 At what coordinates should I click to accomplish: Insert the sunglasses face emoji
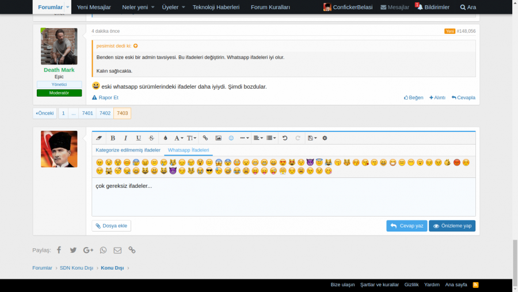pos(210,171)
